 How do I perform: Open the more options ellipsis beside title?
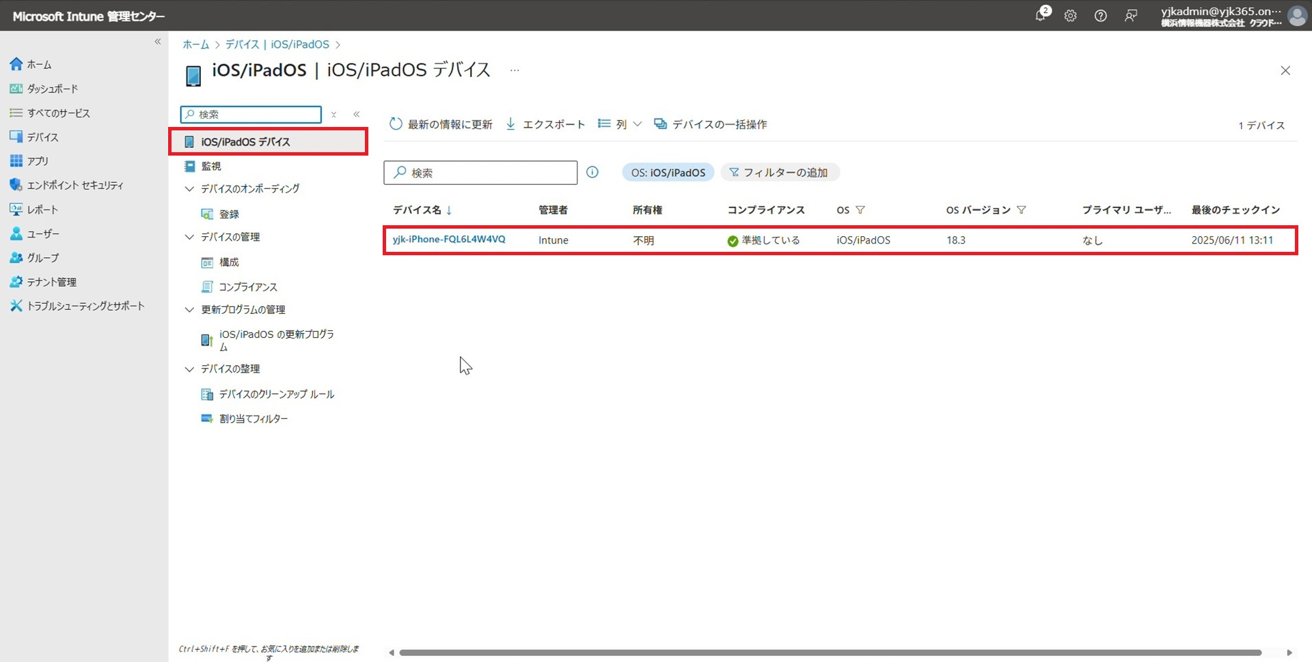pyautogui.click(x=515, y=70)
